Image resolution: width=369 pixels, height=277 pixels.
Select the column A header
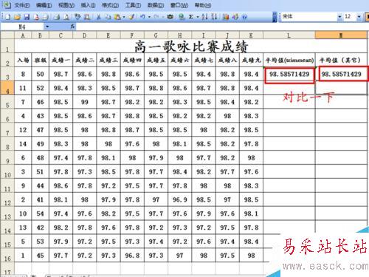(23, 35)
